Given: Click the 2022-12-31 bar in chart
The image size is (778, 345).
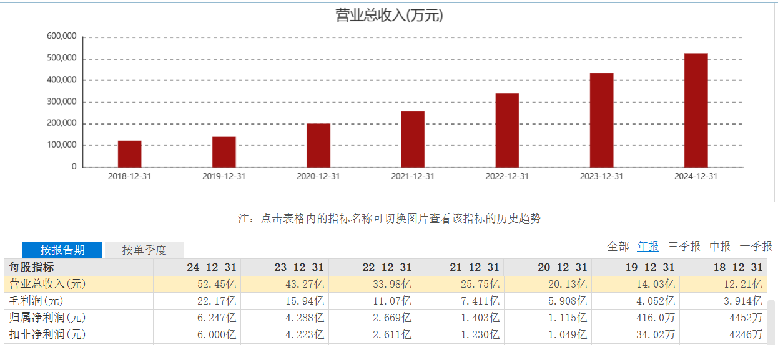Looking at the screenshot, I should 507,130.
